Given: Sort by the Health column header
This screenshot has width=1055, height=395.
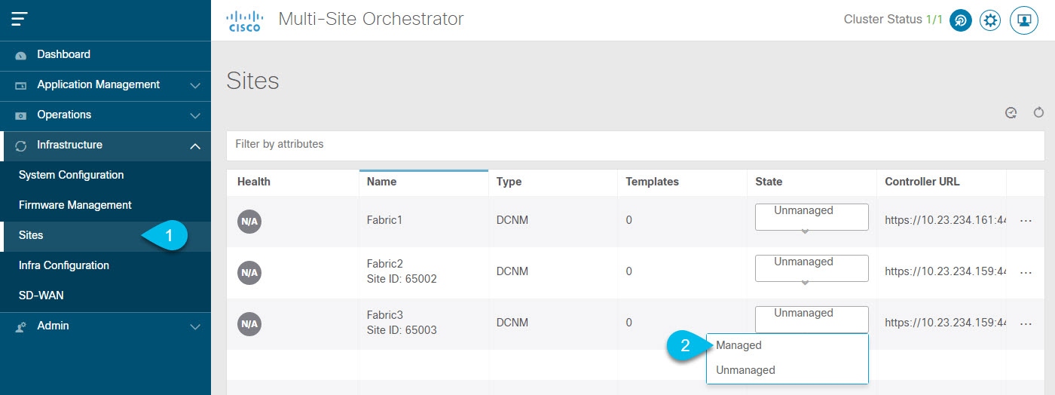Looking at the screenshot, I should (254, 182).
